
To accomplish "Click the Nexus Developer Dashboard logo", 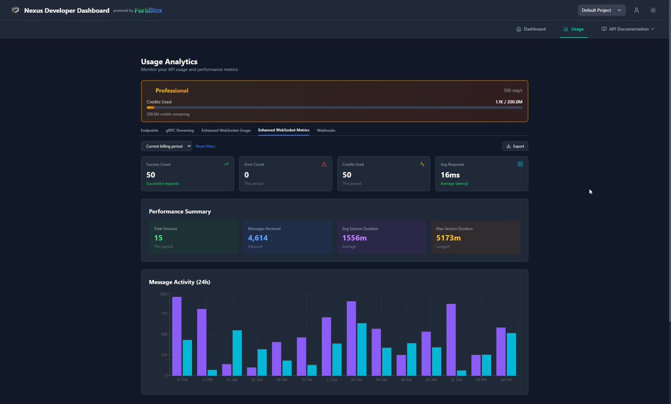I will [x=15, y=9].
